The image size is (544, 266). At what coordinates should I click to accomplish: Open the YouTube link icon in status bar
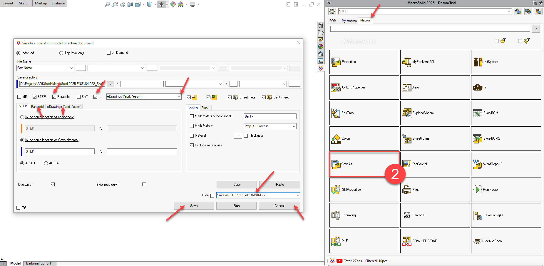(339, 261)
